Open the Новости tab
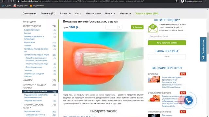Screen dimensions: 209x117 110,14
